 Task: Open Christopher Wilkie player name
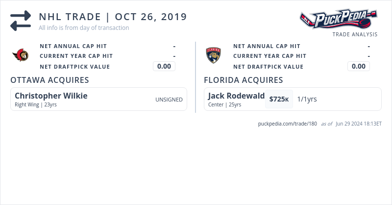(x=51, y=96)
